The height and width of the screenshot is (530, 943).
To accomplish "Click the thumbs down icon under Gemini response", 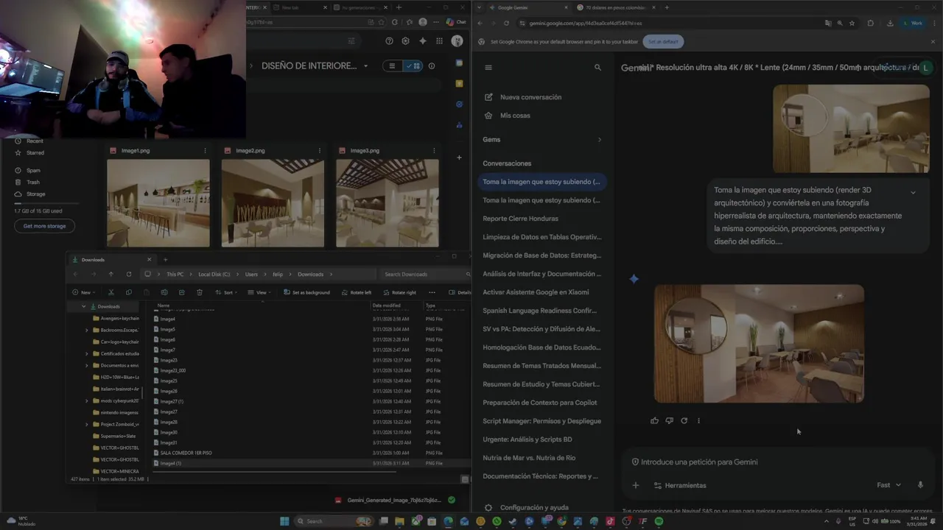I will tap(669, 421).
